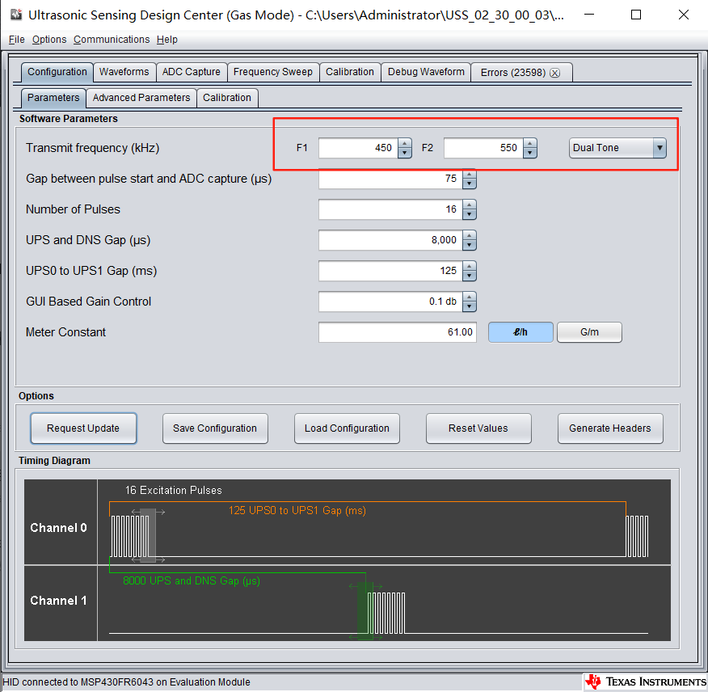
Task: Click the UPS and DNS Gap field
Action: tap(390, 240)
